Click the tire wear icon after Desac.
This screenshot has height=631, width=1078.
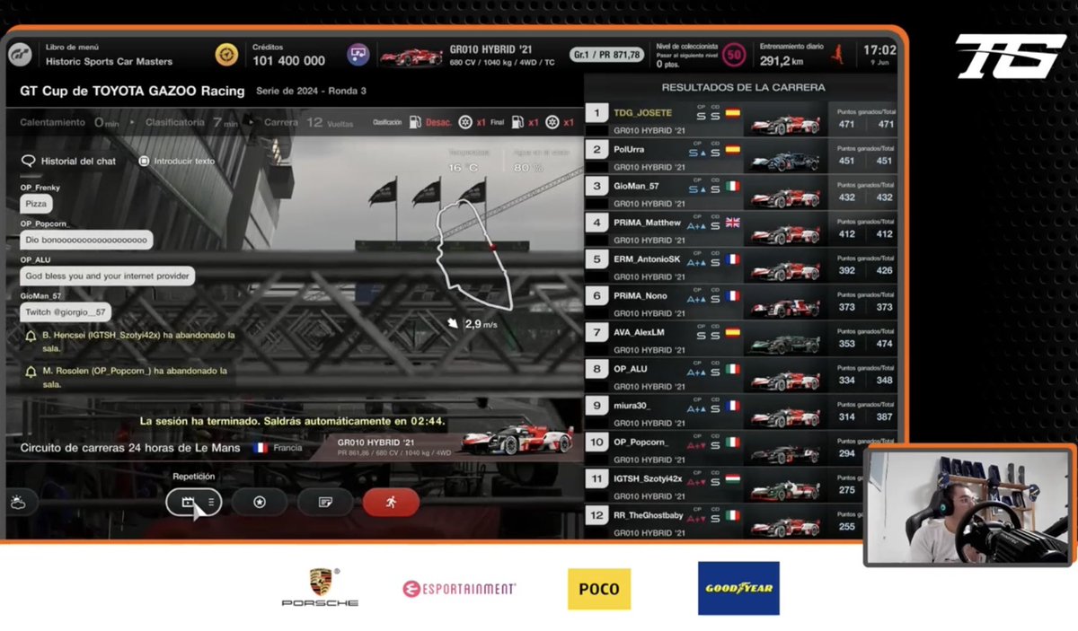coord(465,122)
